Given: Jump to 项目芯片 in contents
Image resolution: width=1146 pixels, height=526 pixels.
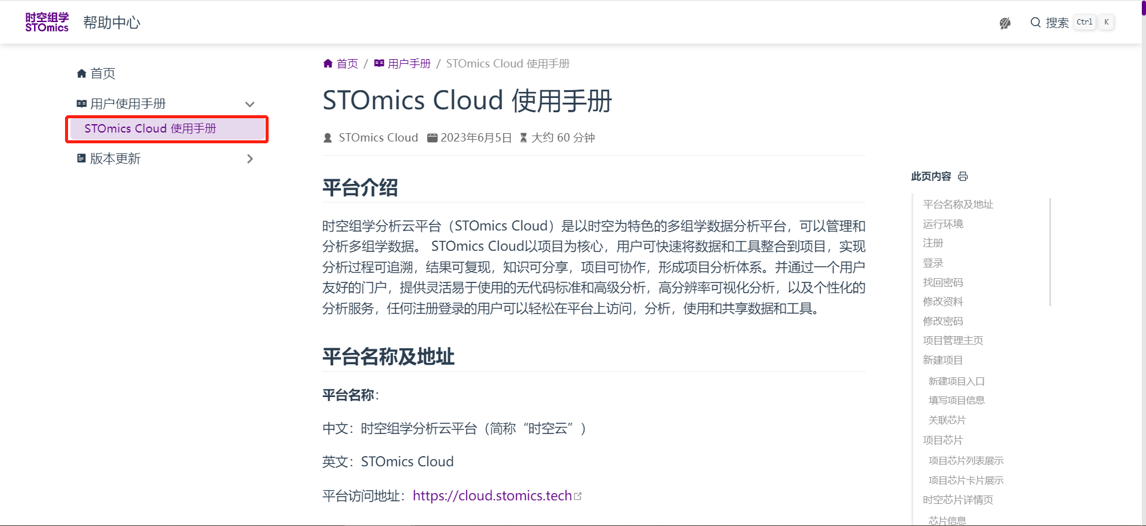Looking at the screenshot, I should 943,440.
